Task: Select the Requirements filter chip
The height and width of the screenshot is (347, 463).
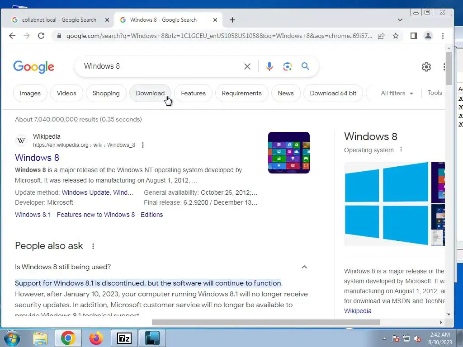Action: click(x=241, y=93)
